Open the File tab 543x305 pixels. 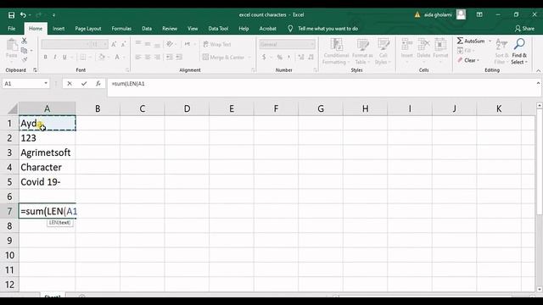tap(12, 28)
